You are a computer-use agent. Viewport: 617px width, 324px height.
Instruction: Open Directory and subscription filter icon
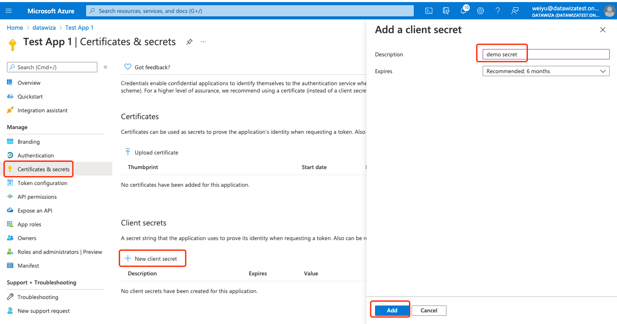(x=446, y=11)
